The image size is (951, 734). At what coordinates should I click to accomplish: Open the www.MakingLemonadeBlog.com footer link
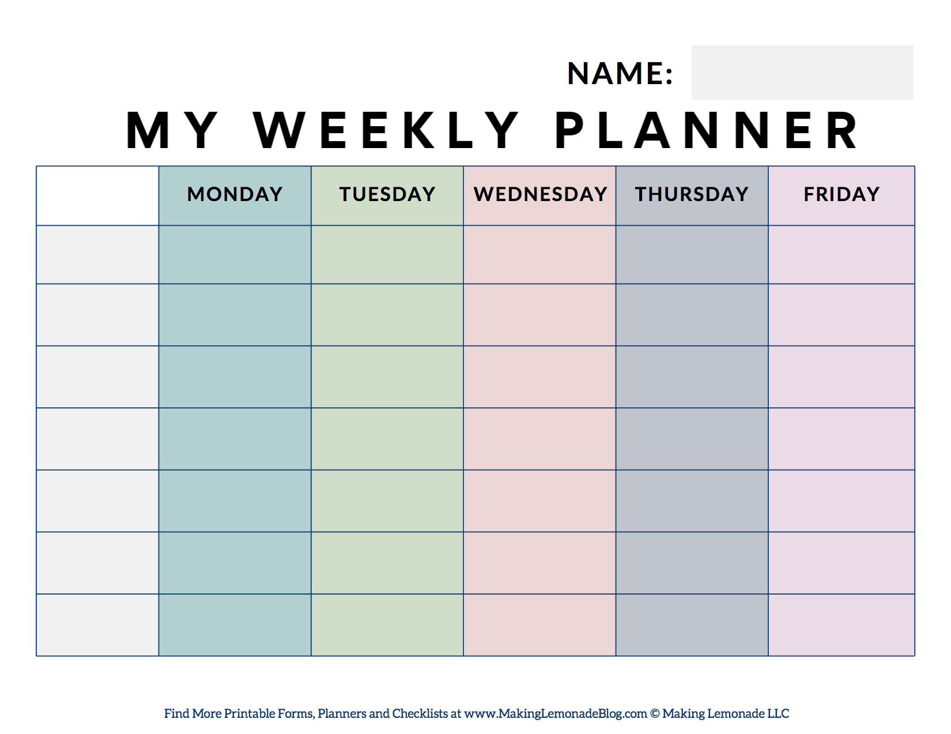pyautogui.click(x=555, y=714)
